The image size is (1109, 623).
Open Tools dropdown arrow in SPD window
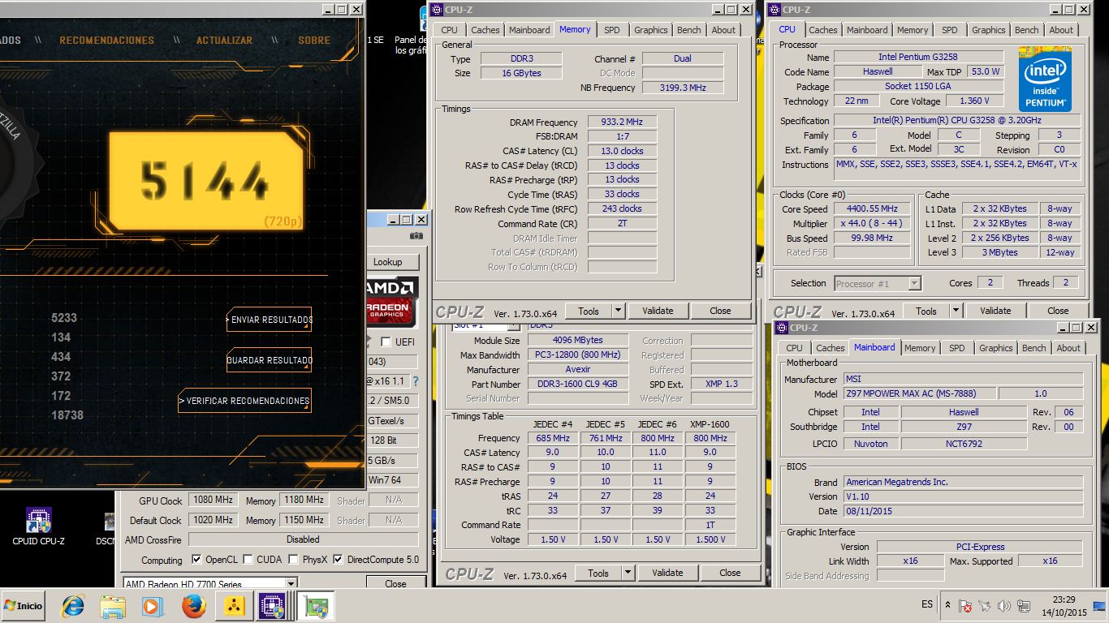click(628, 573)
